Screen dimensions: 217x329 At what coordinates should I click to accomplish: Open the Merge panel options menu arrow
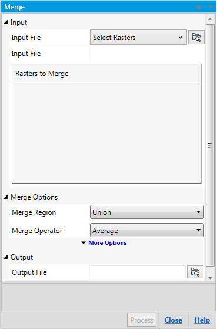click(199, 7)
